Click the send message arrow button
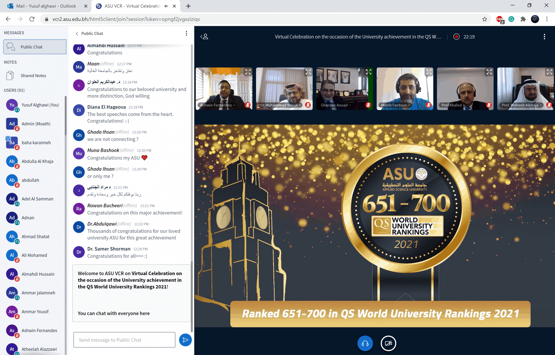This screenshot has height=355, width=555. pyautogui.click(x=185, y=340)
